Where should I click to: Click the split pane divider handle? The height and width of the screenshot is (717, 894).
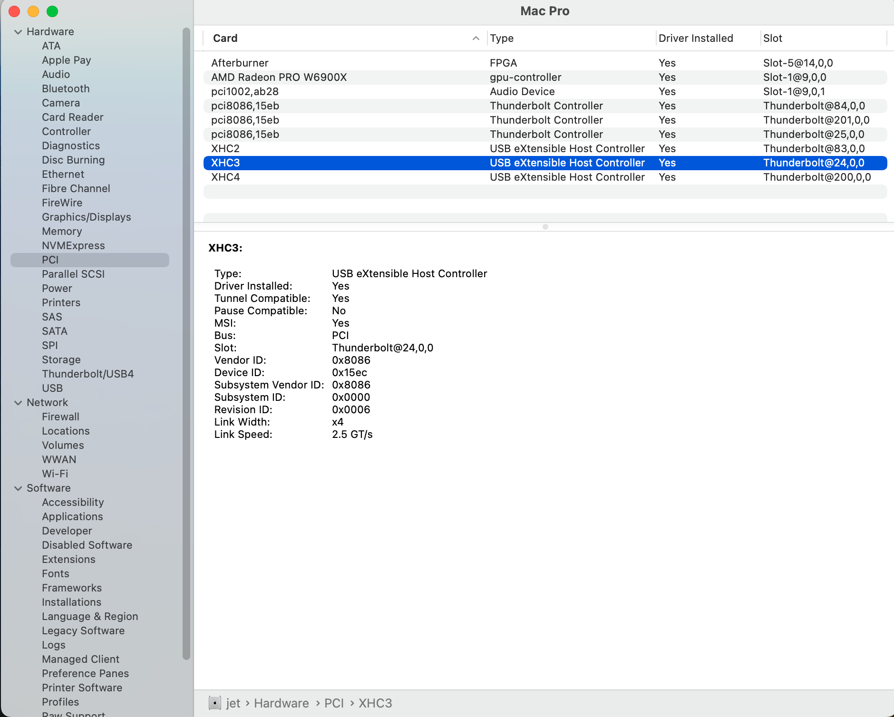(545, 227)
